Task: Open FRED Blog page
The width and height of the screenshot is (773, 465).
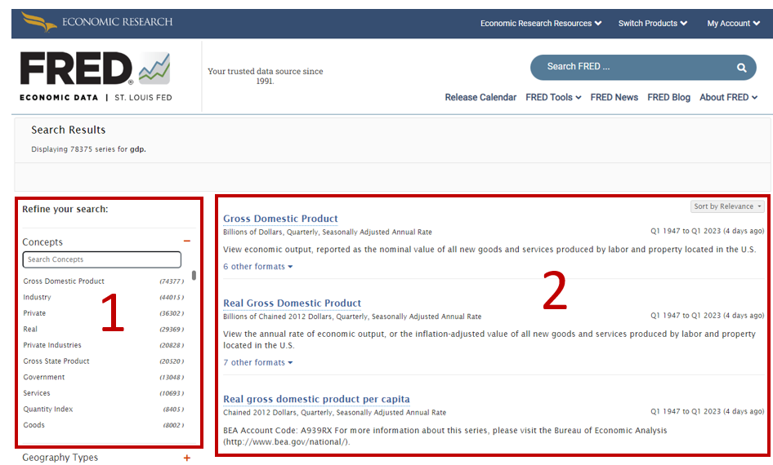Action: [x=668, y=97]
